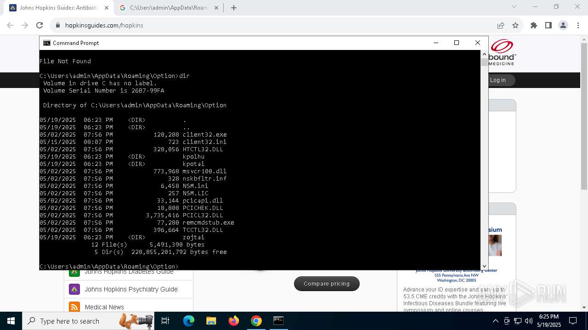Switch to the C:\Users\admin\AppData tab
This screenshot has height=330, width=588.
(x=169, y=8)
